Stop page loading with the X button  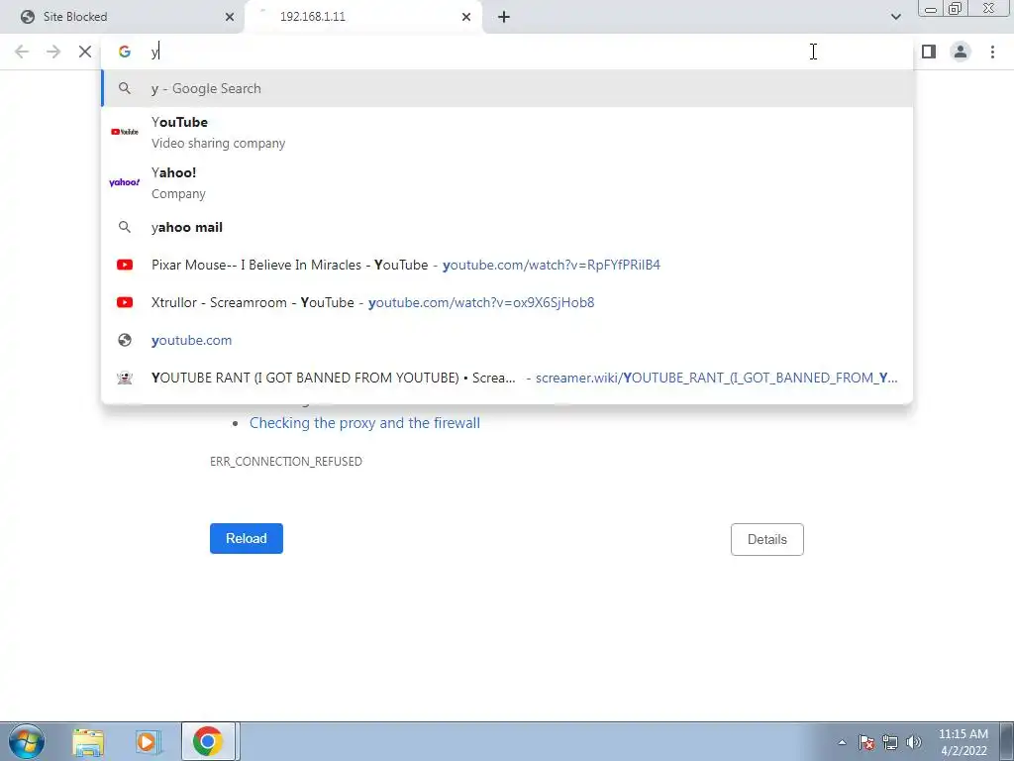click(85, 52)
